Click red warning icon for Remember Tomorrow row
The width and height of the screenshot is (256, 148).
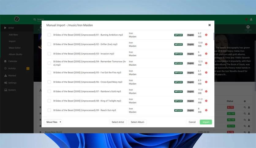point(206,63)
